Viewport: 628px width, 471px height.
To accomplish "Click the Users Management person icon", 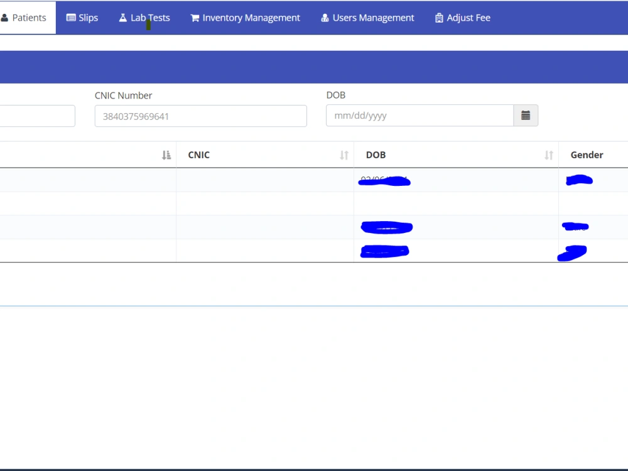I will click(325, 18).
